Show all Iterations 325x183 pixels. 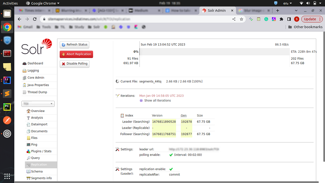(157, 100)
